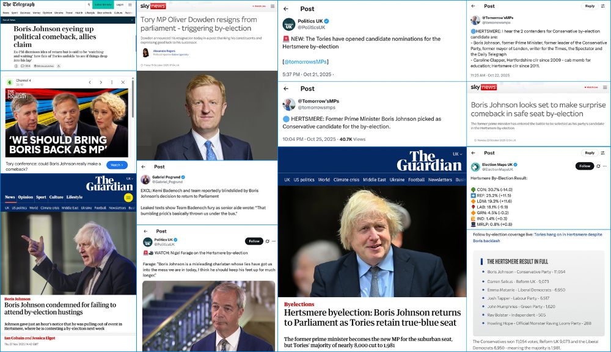This screenshot has height=352, width=611.
Task: Open the Ukraine section in the Telegraph menu
Action: coord(59,13)
